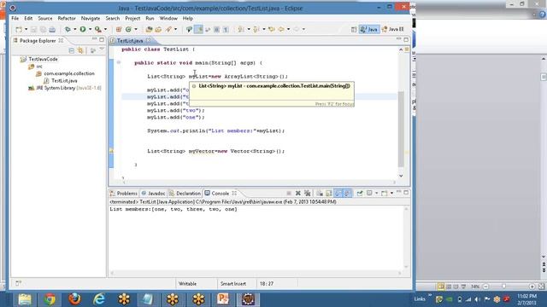Image resolution: width=547 pixels, height=307 pixels.
Task: Toggle Mark Occurrences in the toolbar
Action: (198, 30)
